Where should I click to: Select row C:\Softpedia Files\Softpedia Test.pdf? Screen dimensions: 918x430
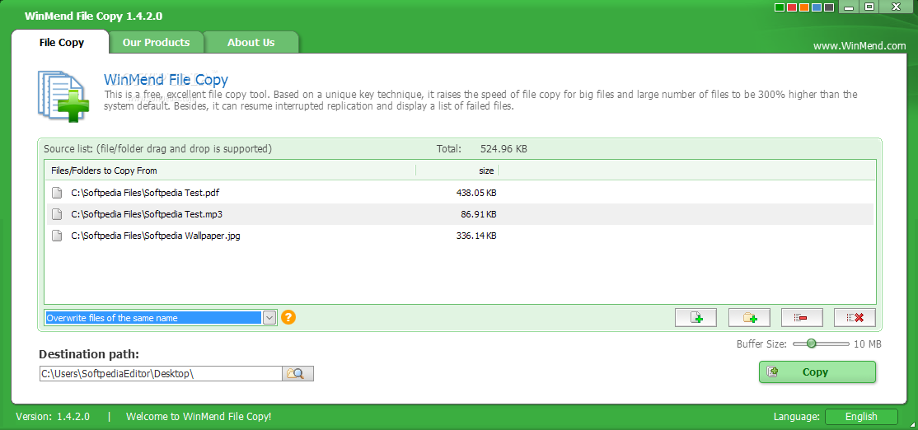pos(460,193)
